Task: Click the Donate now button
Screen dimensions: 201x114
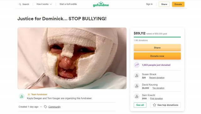Action: pos(157,56)
